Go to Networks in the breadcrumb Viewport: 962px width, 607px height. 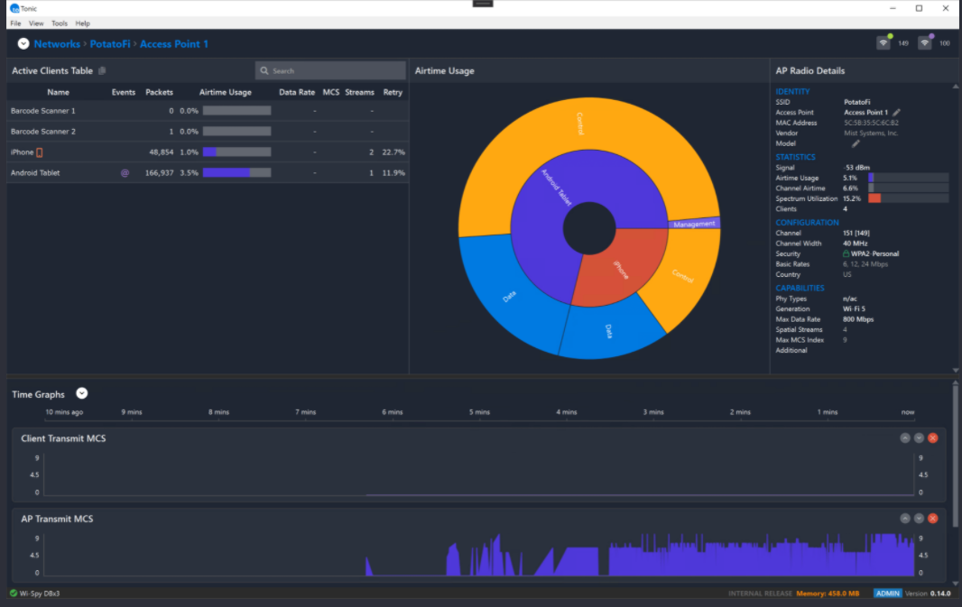coord(57,44)
